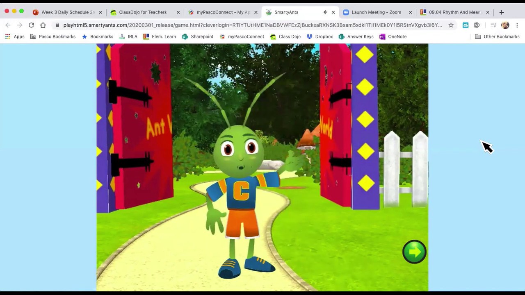Viewport: 525px width, 295px height.
Task: Open the Class Dojo bookmark
Action: [285, 36]
